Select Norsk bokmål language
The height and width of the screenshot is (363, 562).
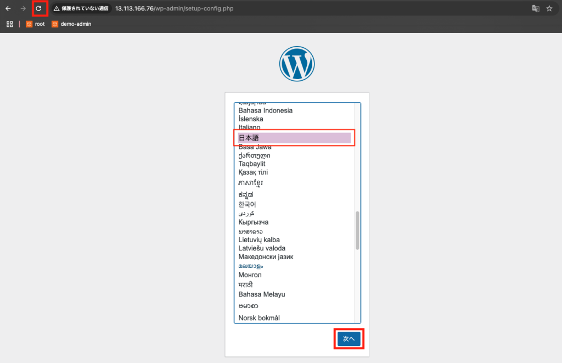[294, 318]
